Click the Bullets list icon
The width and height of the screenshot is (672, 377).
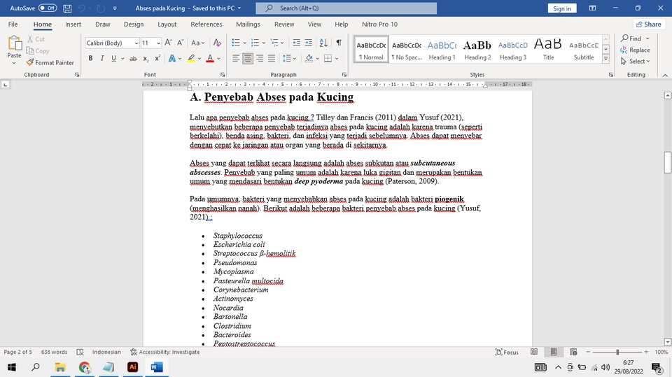236,43
